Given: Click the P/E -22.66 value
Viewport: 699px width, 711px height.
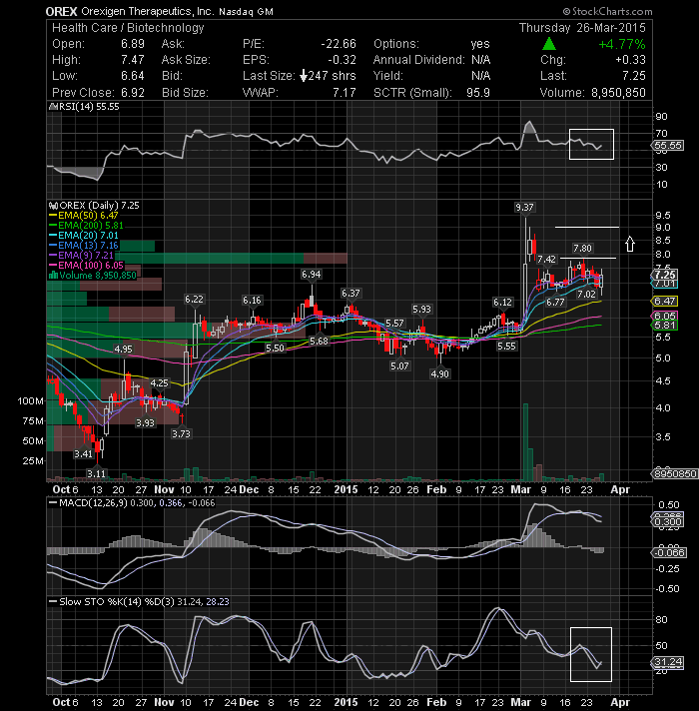Looking at the screenshot, I should (x=339, y=44).
